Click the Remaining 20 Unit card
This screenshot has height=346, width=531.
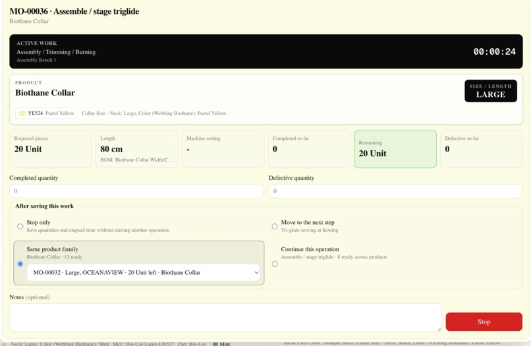[395, 149]
